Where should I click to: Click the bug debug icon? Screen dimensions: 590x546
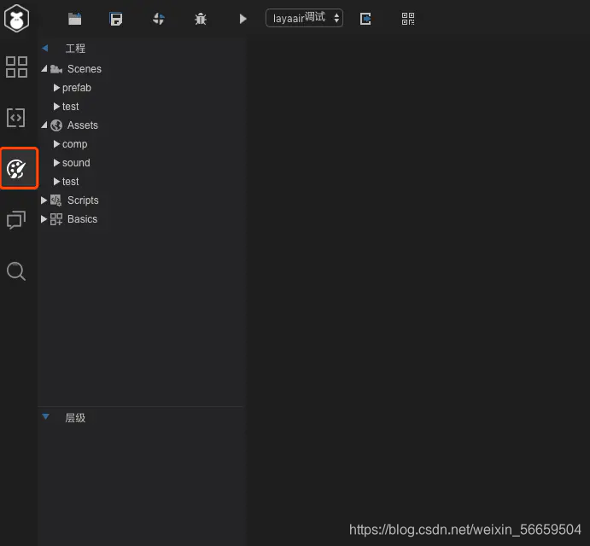click(201, 19)
